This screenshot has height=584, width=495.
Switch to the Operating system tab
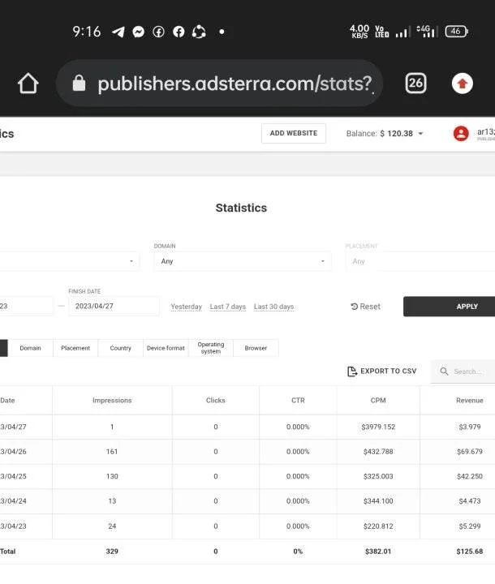211,348
